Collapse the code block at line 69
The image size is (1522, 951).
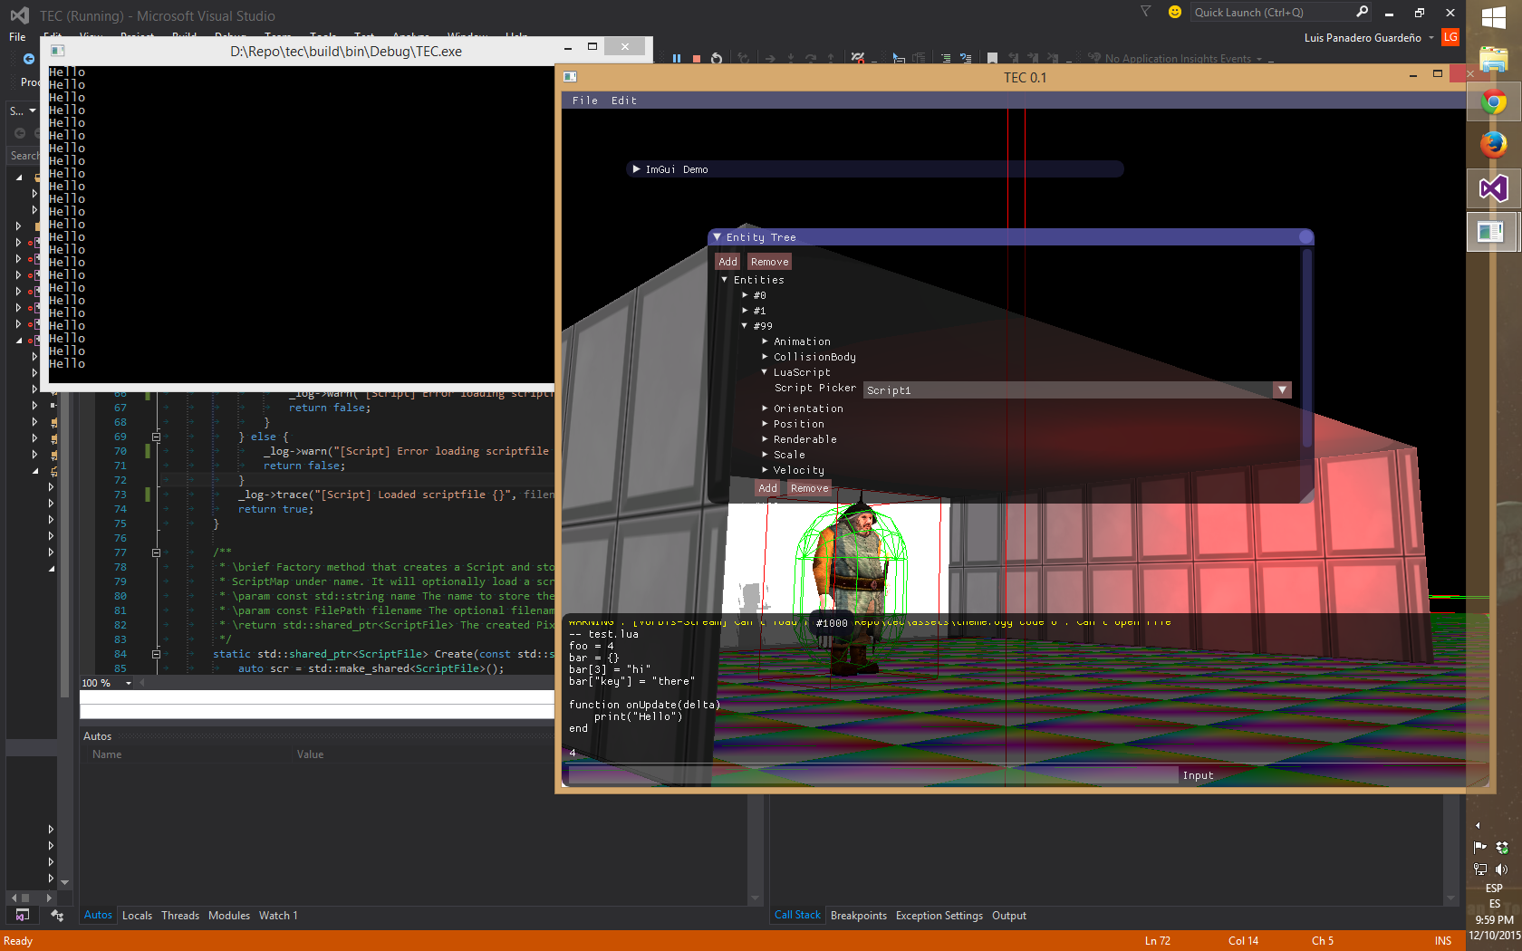(x=156, y=437)
